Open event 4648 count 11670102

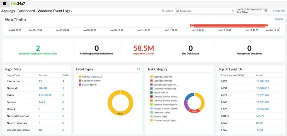pos(263,102)
